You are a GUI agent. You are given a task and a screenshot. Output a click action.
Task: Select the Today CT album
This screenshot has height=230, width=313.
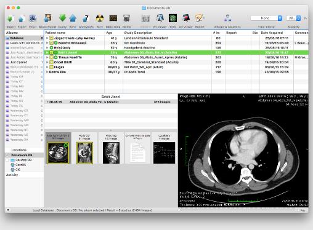[24, 82]
